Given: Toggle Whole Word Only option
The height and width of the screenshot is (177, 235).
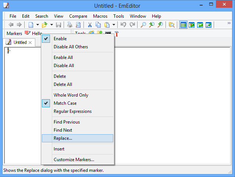Looking at the screenshot, I should click(78, 95).
